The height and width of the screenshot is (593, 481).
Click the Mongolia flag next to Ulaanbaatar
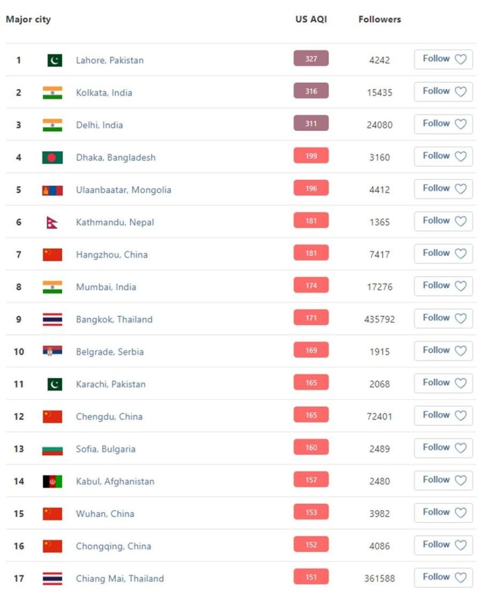pyautogui.click(x=52, y=190)
